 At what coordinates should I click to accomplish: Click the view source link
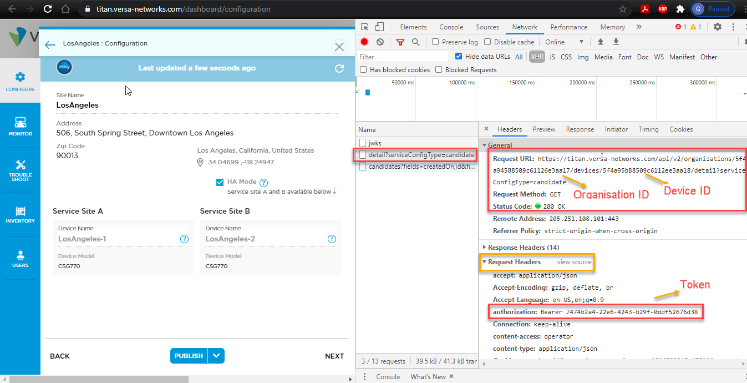[574, 262]
